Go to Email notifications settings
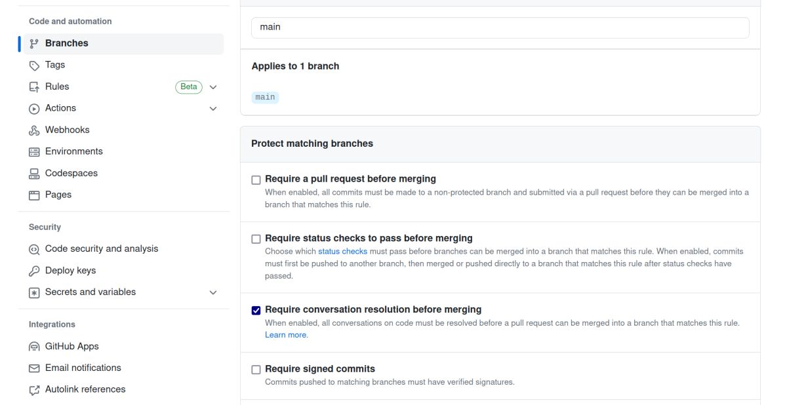This screenshot has height=405, width=787. 83,368
